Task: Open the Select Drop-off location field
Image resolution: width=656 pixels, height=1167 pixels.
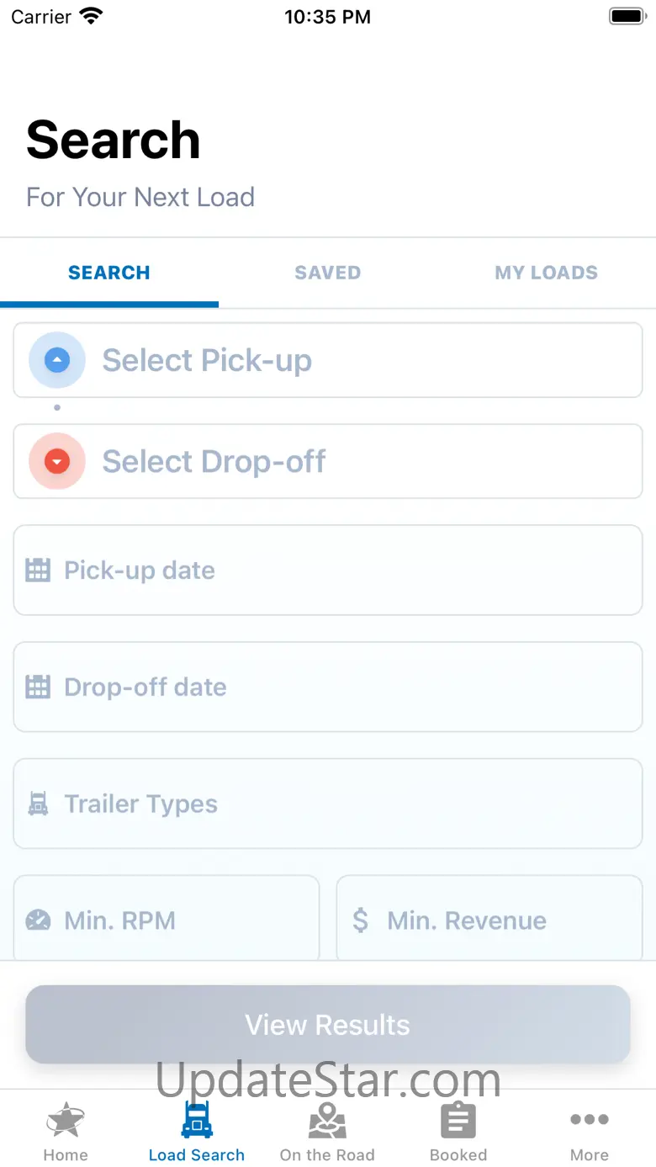Action: [x=328, y=461]
